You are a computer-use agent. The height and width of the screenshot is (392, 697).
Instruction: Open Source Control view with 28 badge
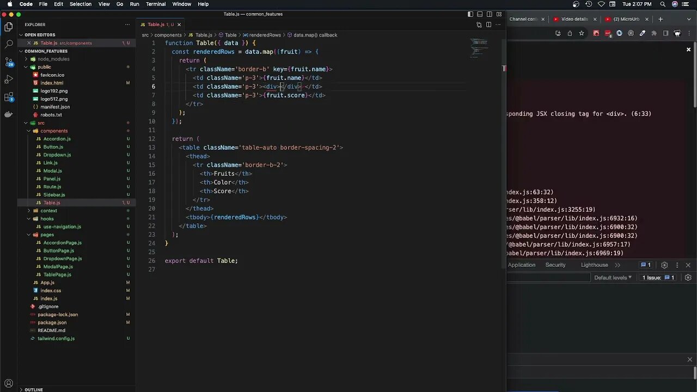click(8, 62)
